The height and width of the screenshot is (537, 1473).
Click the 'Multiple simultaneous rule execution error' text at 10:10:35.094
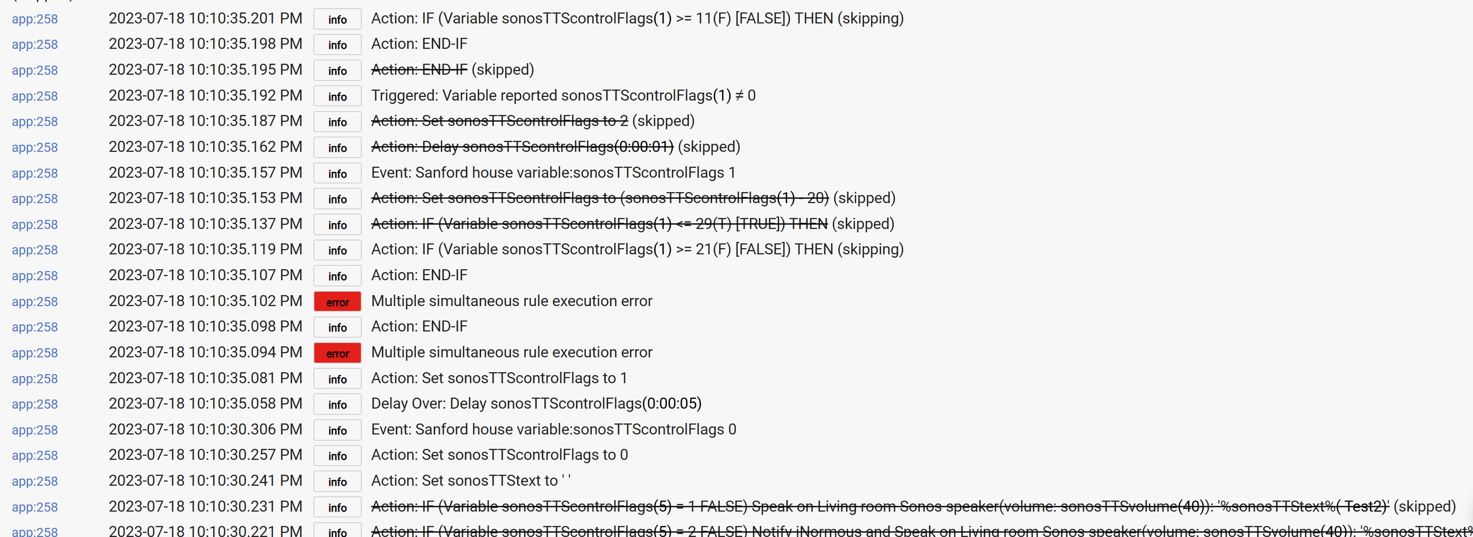511,352
